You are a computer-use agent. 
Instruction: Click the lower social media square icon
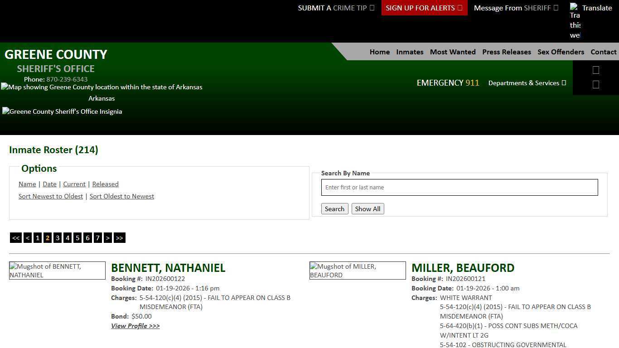(x=596, y=84)
